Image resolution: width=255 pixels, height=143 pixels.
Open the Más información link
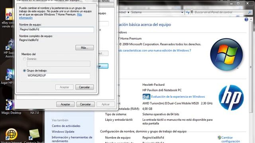[79, 14]
